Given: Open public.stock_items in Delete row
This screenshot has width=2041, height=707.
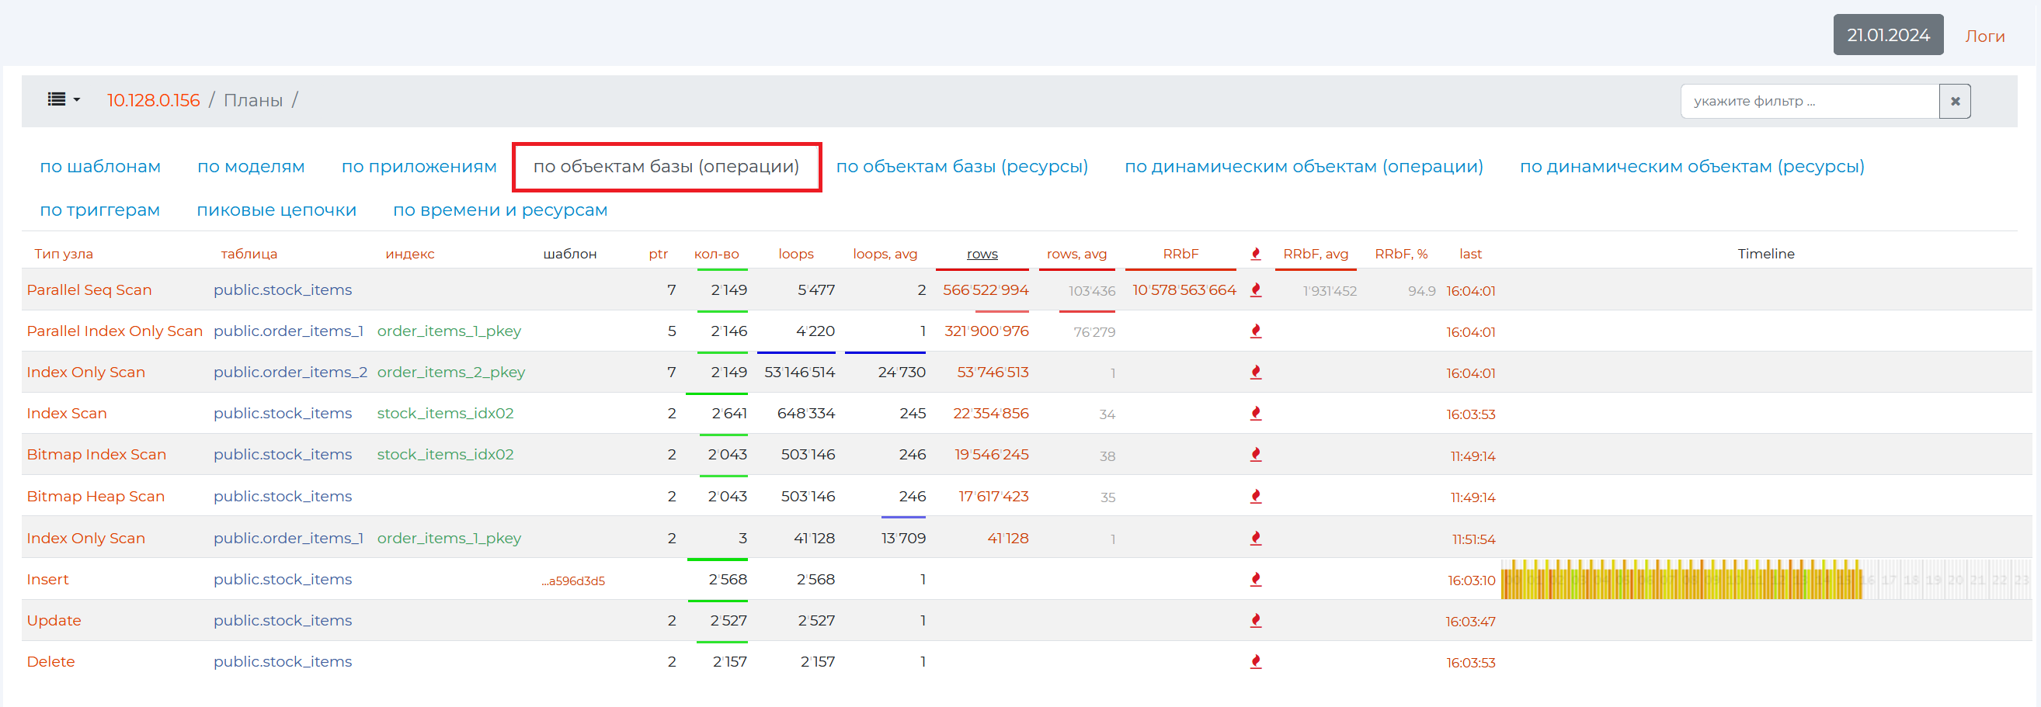Looking at the screenshot, I should [x=282, y=662].
